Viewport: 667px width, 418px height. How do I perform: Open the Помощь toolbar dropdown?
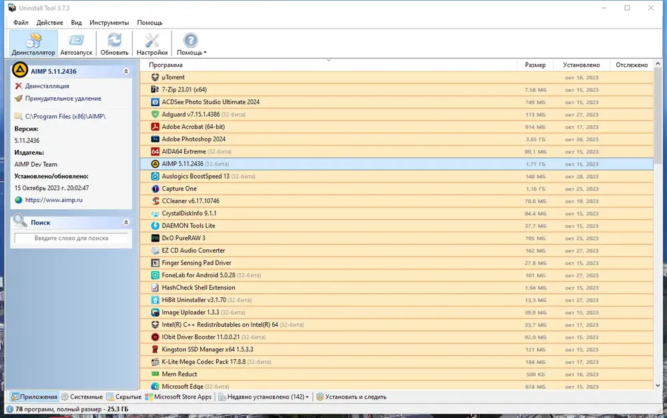click(x=191, y=44)
